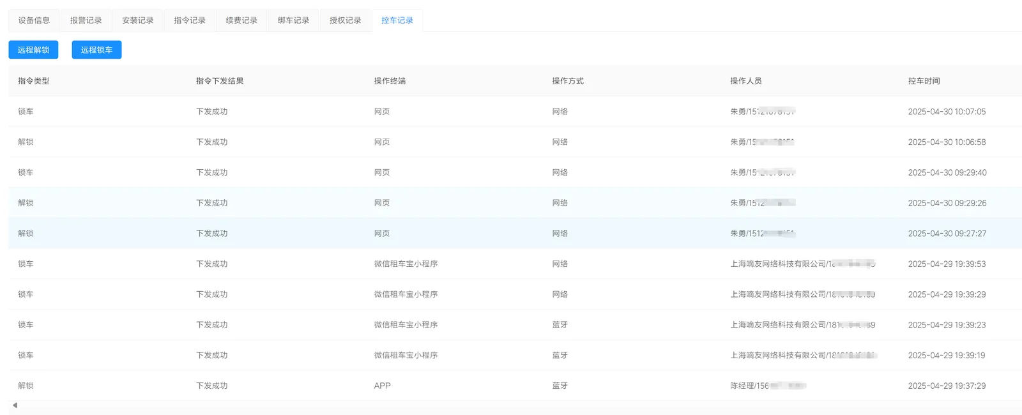1022x415 pixels.
Task: Click the 操作终端 column header
Action: (390, 81)
